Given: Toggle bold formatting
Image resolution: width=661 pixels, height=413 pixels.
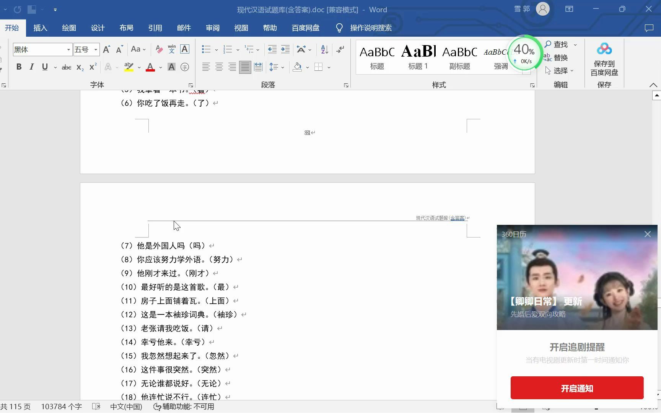Looking at the screenshot, I should click(x=18, y=67).
